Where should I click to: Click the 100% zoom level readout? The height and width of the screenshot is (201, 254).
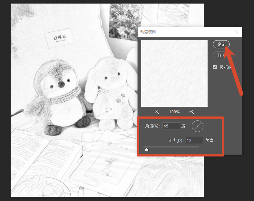tap(174, 112)
